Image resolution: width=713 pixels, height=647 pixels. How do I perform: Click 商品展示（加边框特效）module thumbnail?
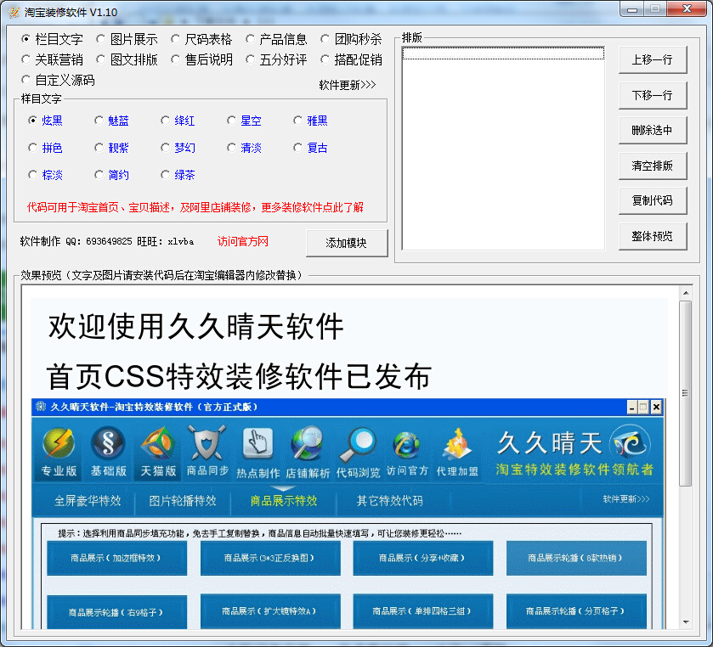116,558
